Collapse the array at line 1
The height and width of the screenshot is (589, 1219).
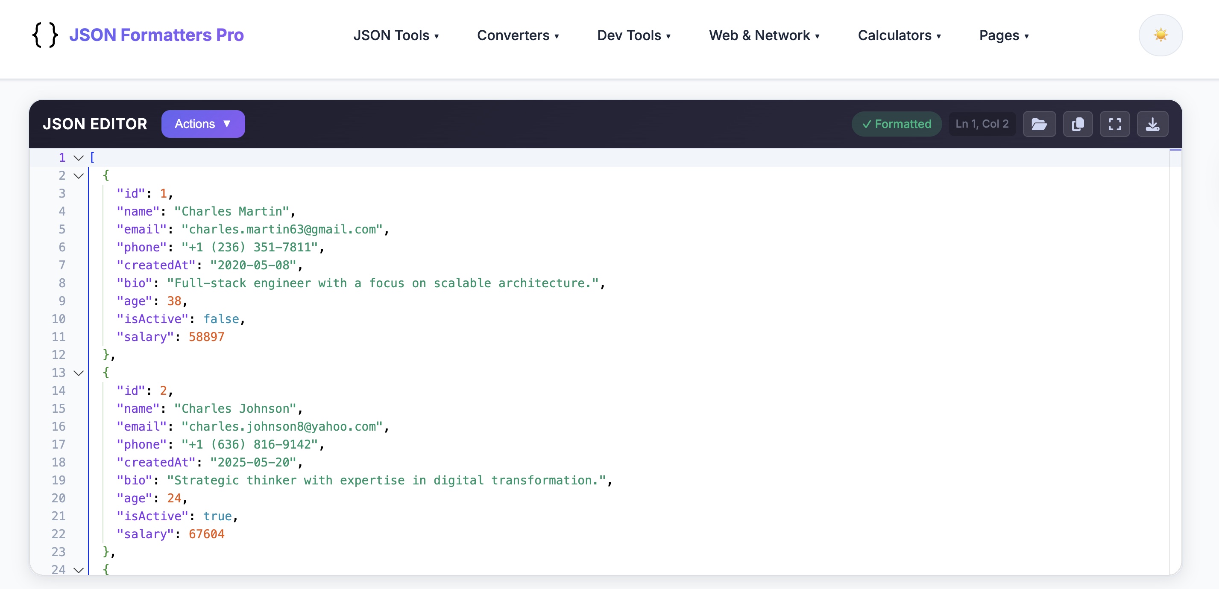click(78, 157)
